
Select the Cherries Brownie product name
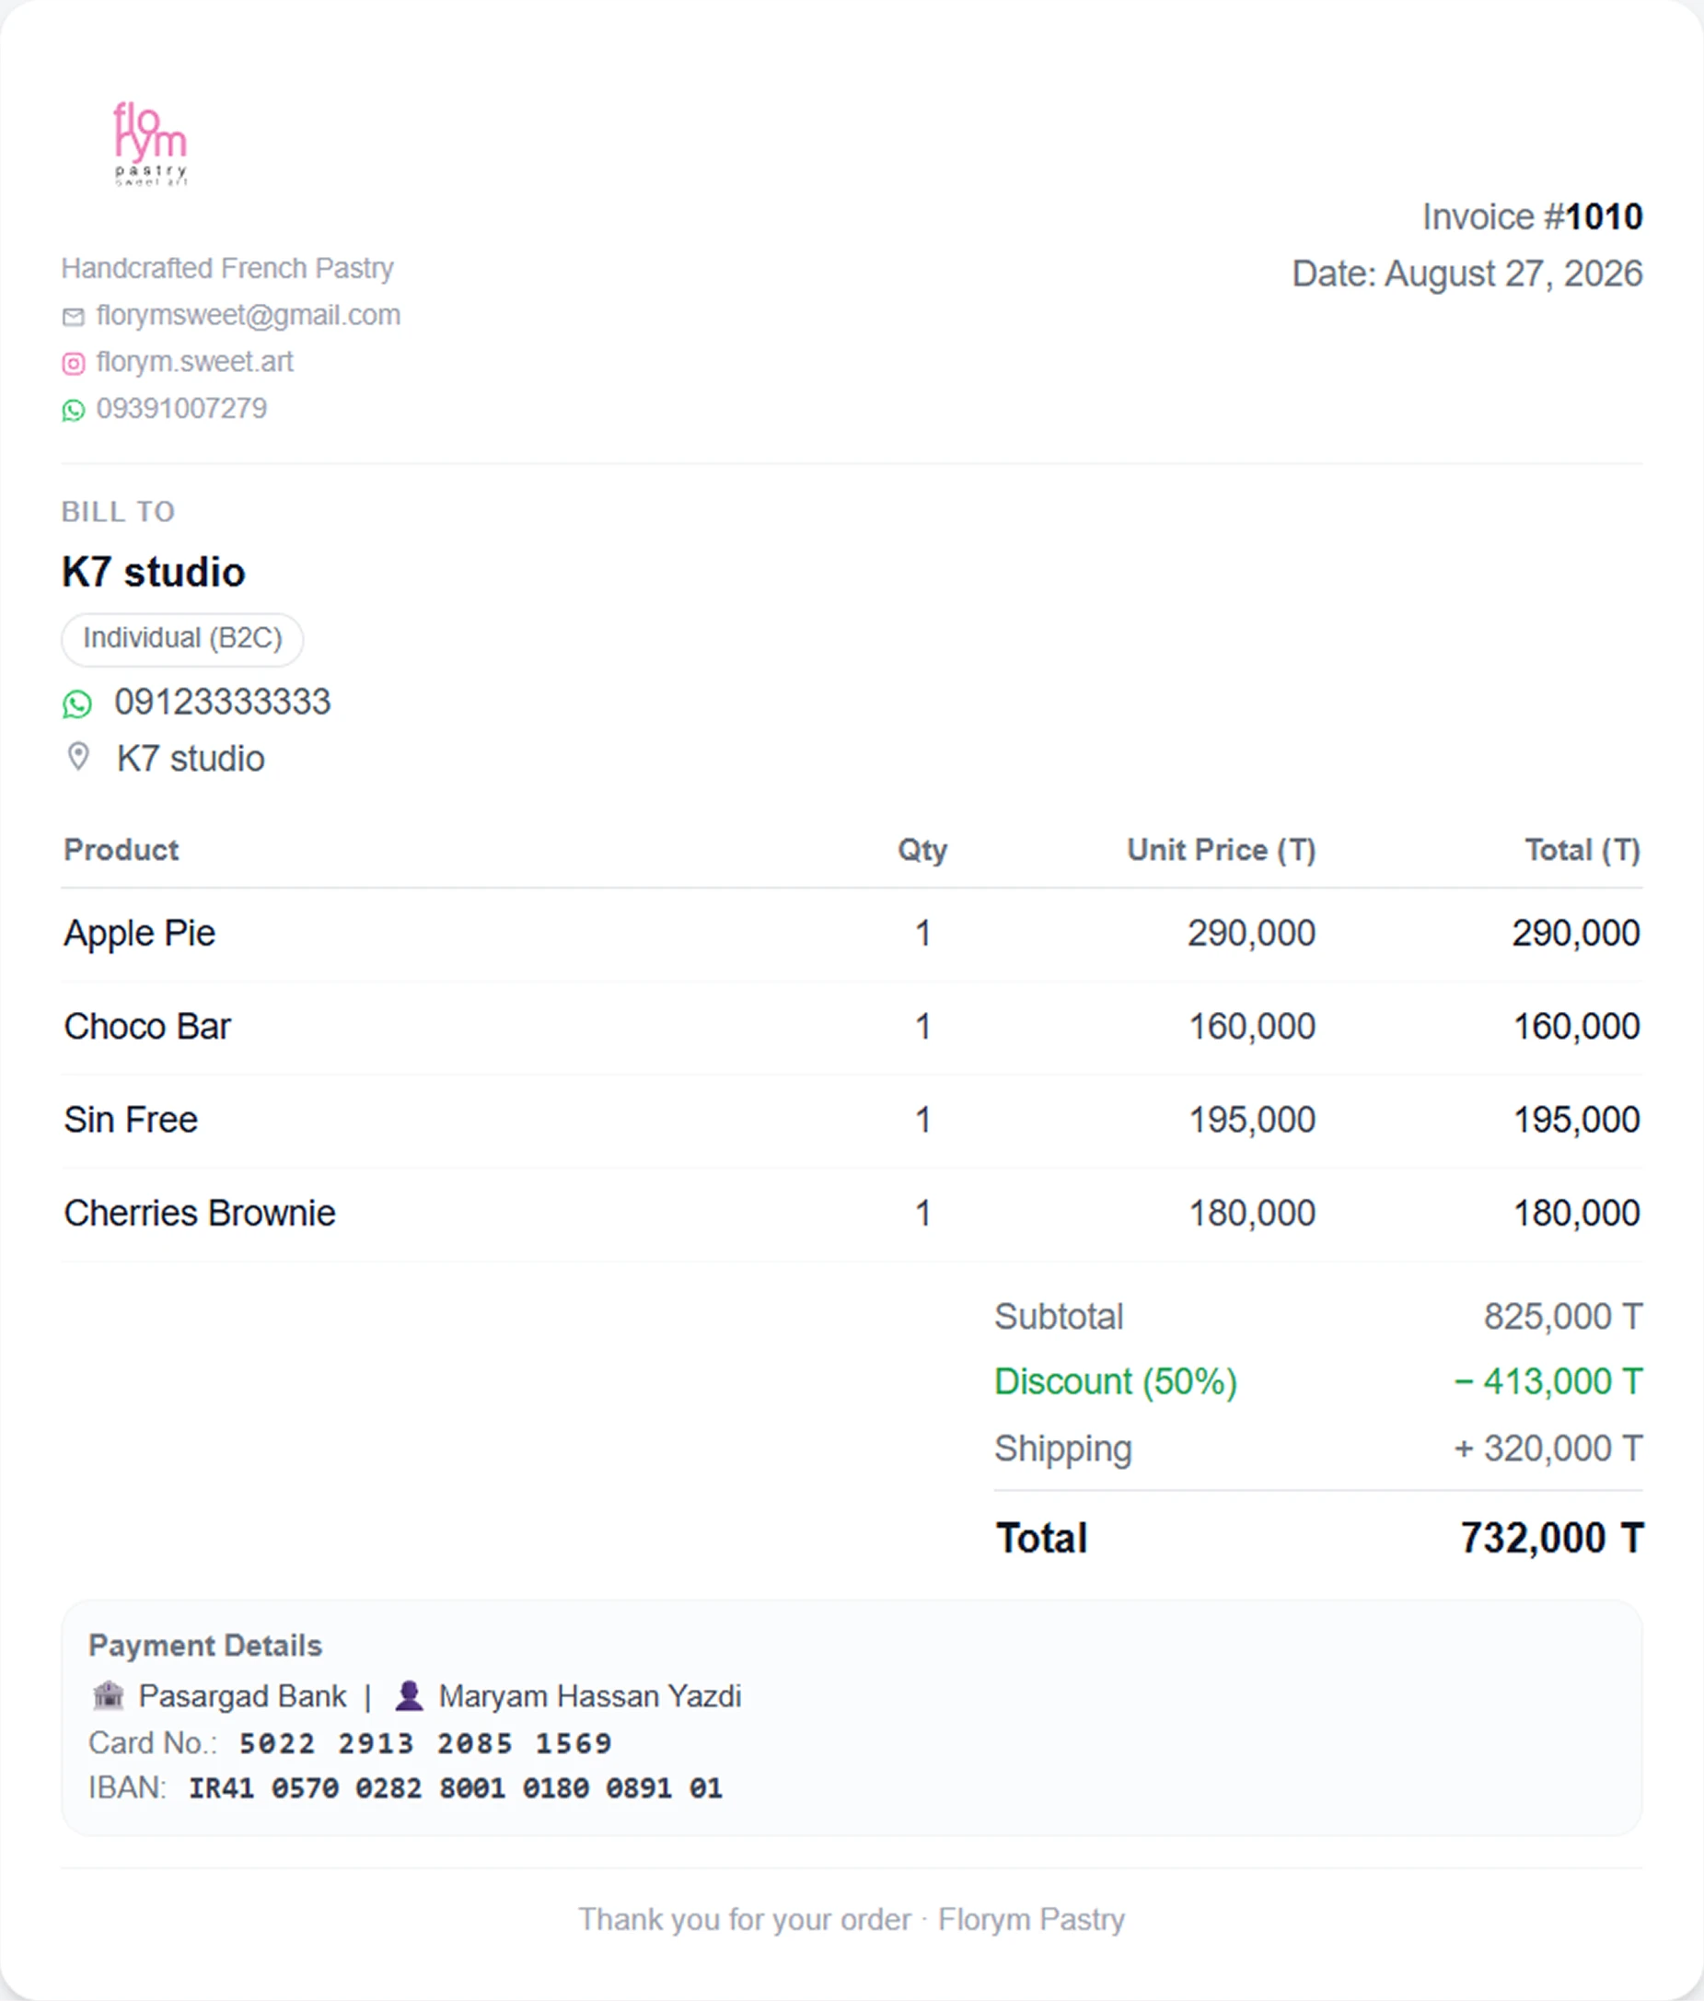(200, 1214)
